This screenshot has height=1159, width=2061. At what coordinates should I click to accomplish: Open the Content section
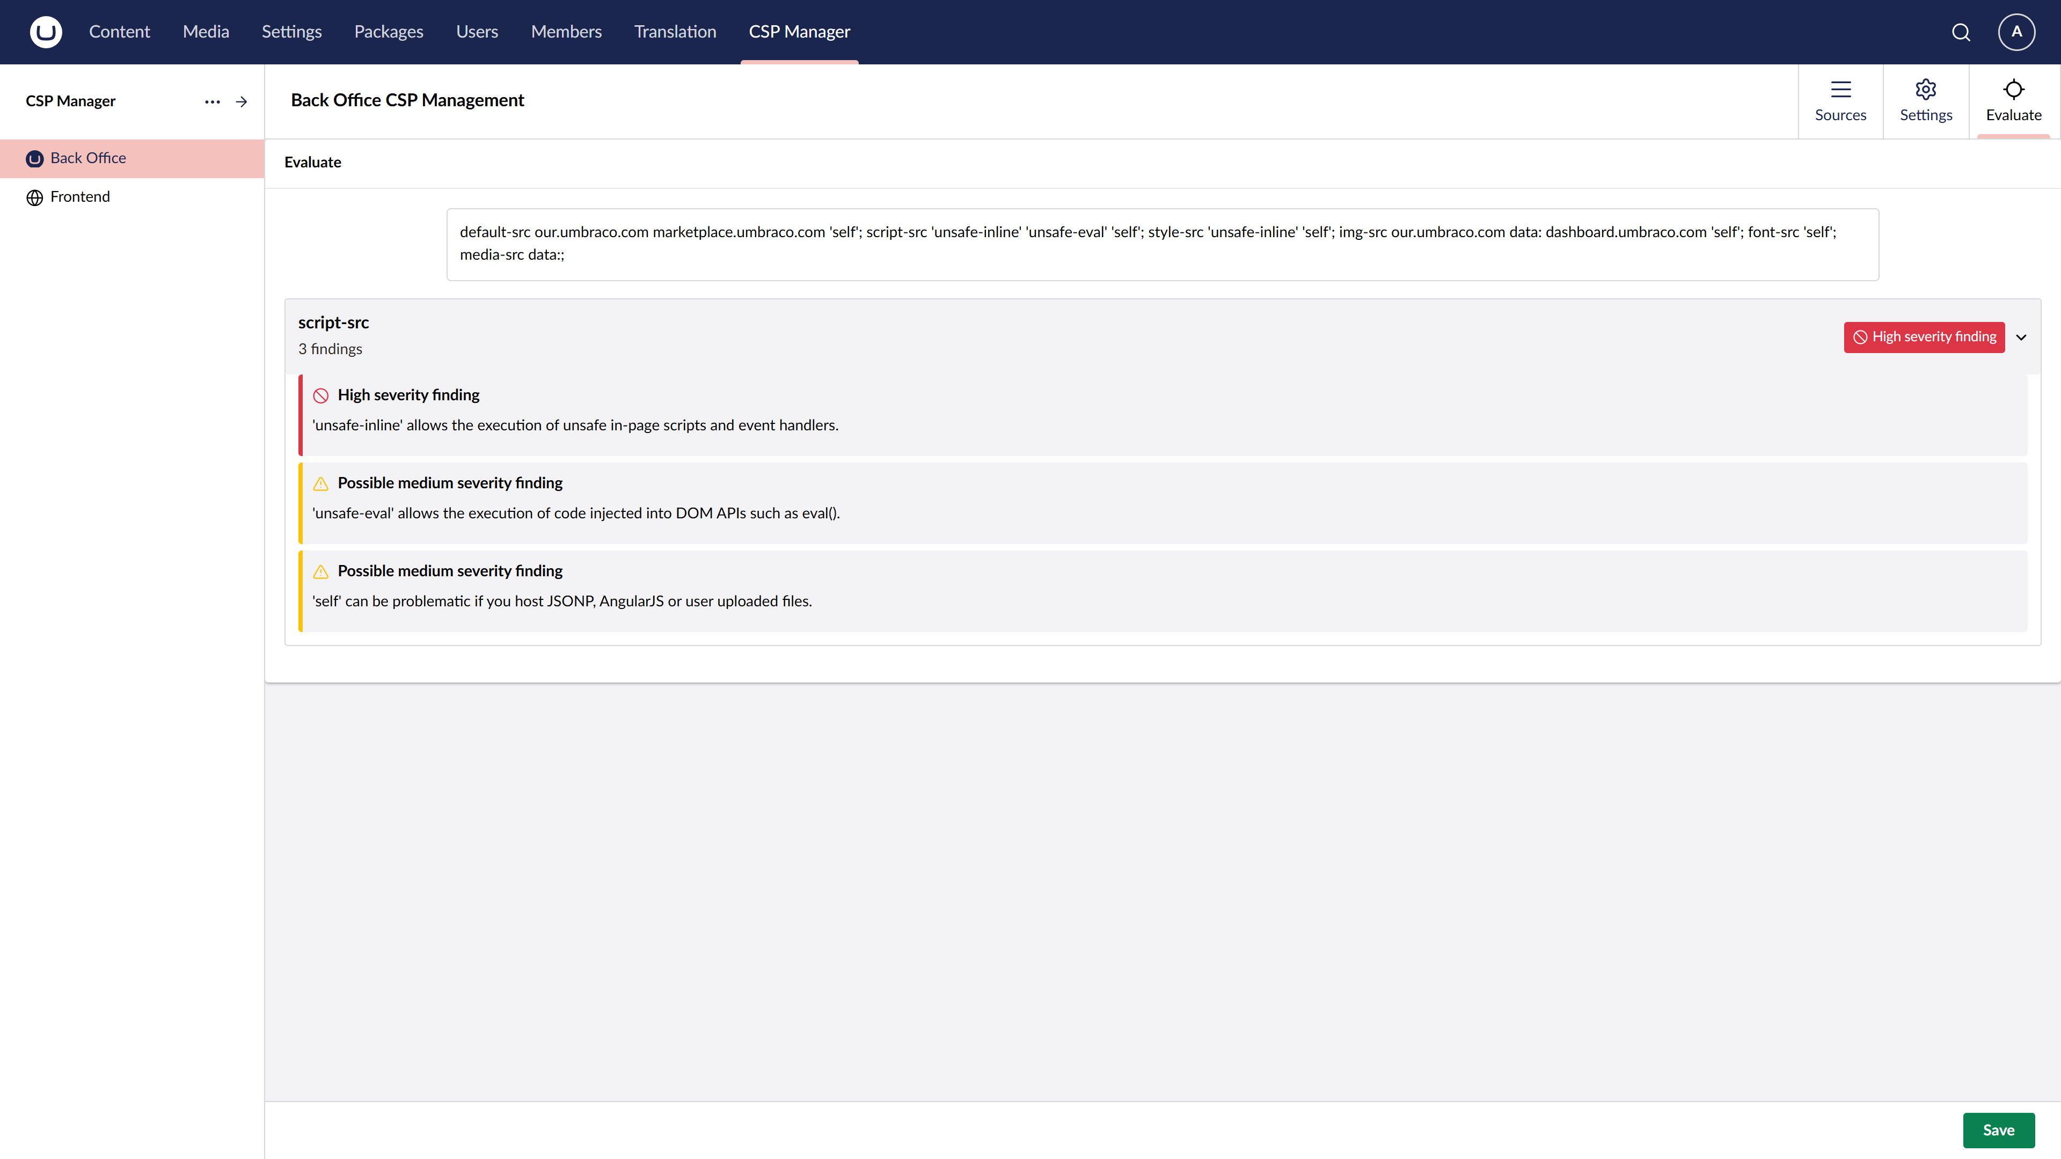pos(119,32)
